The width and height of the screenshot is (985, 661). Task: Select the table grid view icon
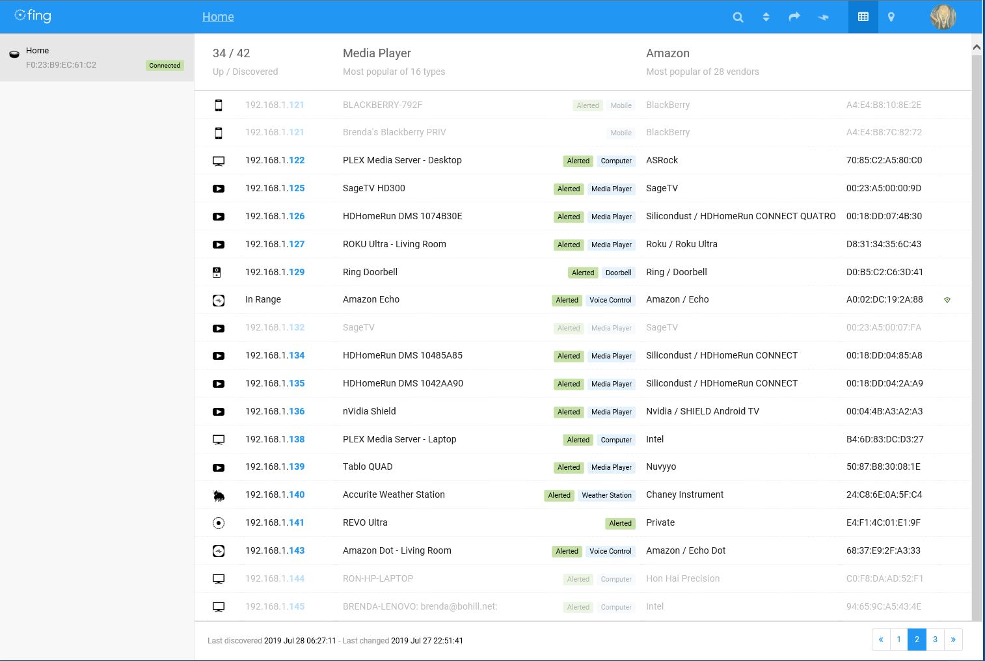pos(863,17)
